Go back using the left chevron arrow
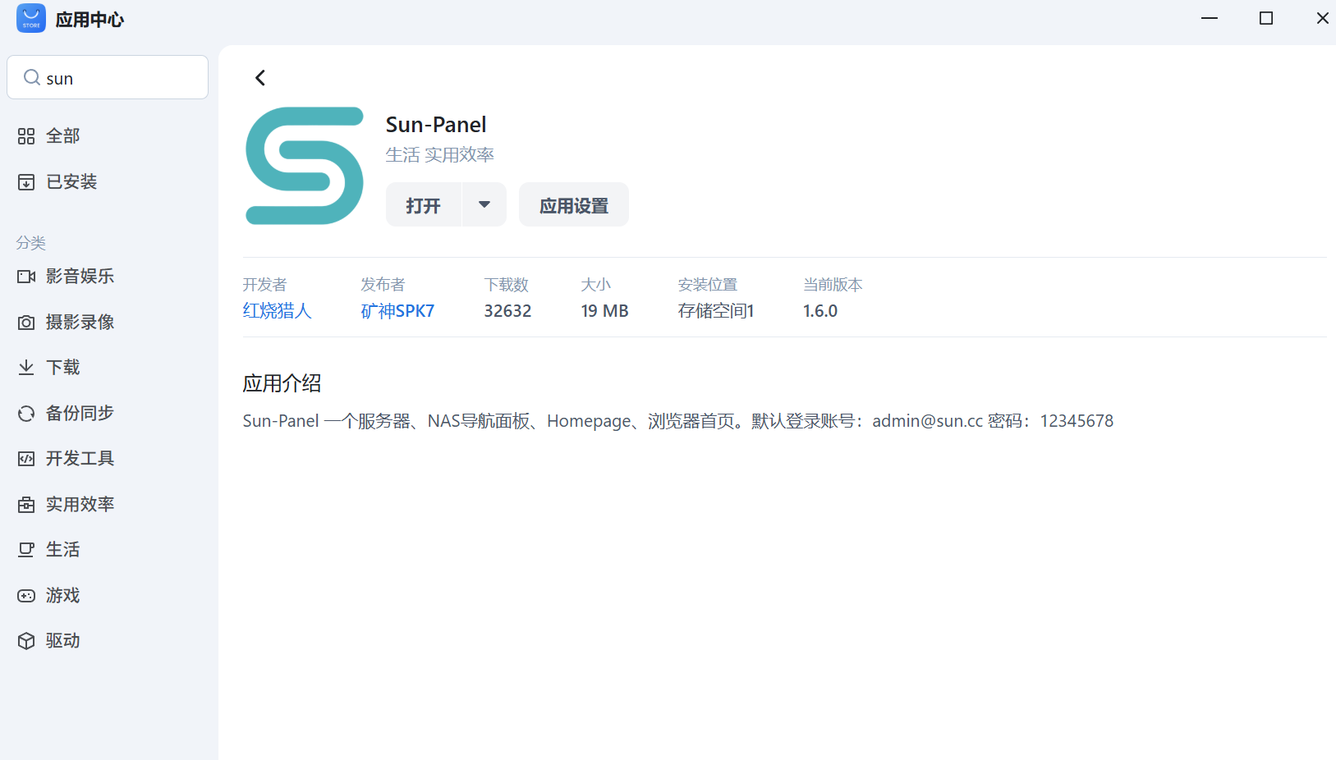 click(x=260, y=78)
